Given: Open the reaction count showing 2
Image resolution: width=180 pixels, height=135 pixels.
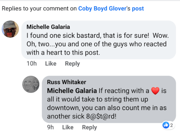Looking at the screenshot, I should pyautogui.click(x=172, y=125).
